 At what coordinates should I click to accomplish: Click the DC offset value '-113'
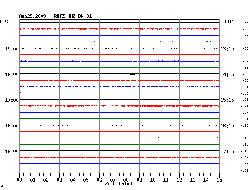pyautogui.click(x=244, y=93)
